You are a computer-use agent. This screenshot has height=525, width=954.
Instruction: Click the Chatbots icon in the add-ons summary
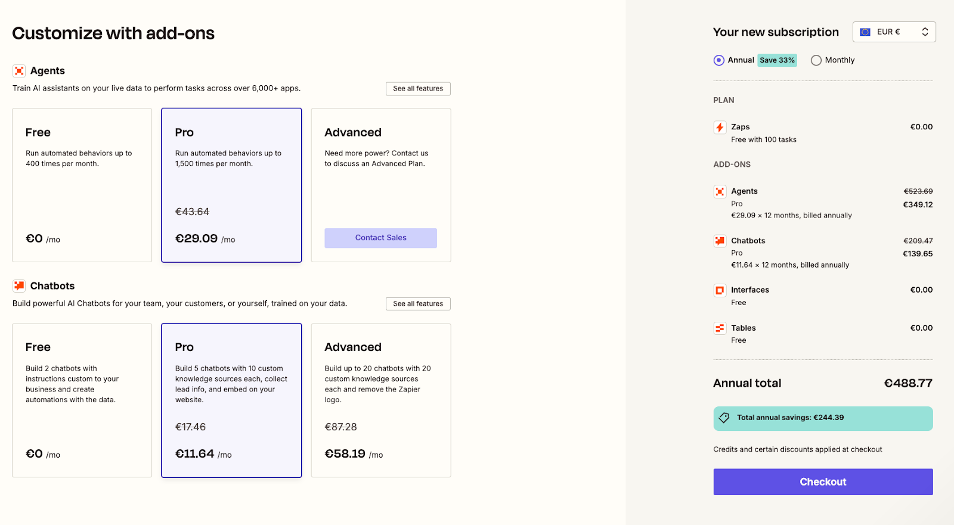pos(720,241)
